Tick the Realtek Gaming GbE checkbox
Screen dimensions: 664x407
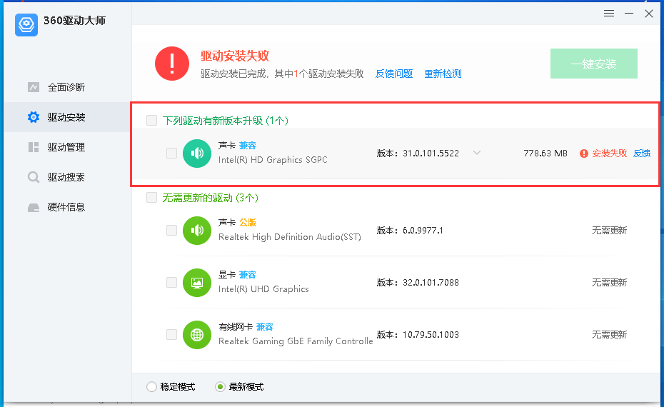click(x=171, y=335)
